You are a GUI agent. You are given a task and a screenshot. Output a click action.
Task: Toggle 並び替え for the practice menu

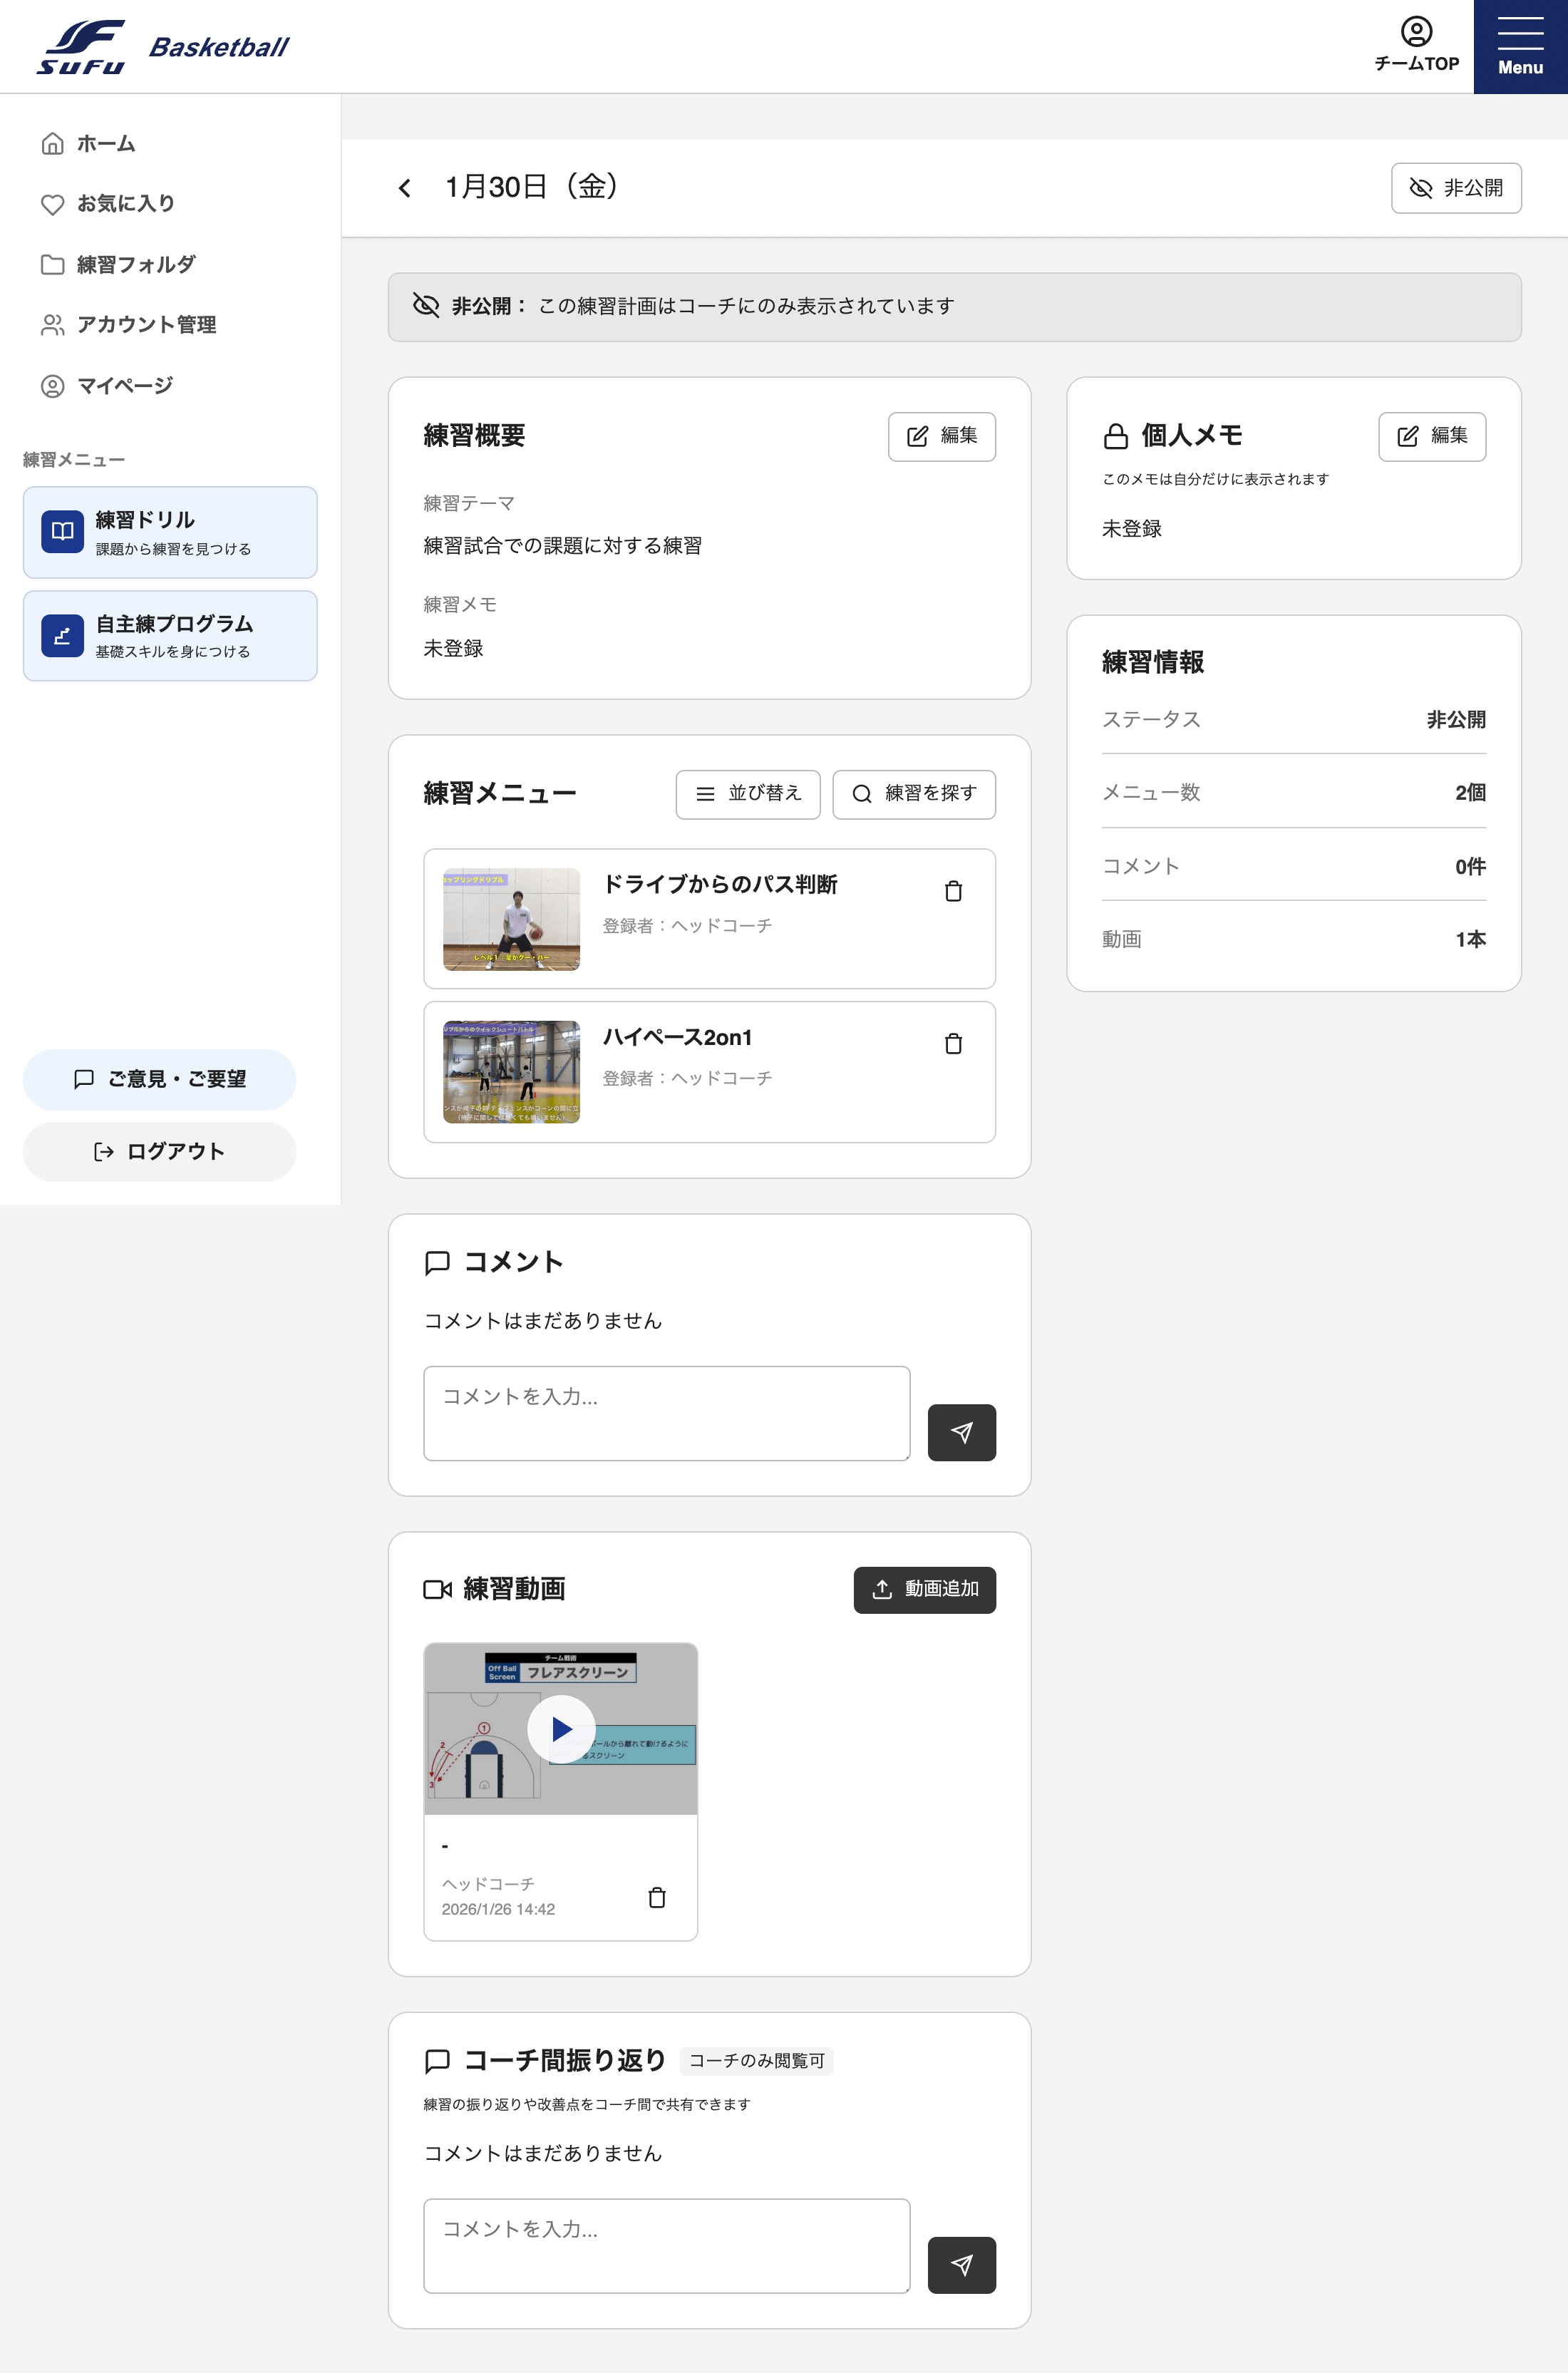(747, 794)
